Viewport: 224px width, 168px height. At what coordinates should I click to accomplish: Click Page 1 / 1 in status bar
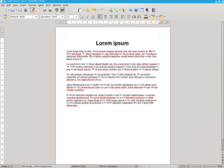pyautogui.click(x=7, y=166)
